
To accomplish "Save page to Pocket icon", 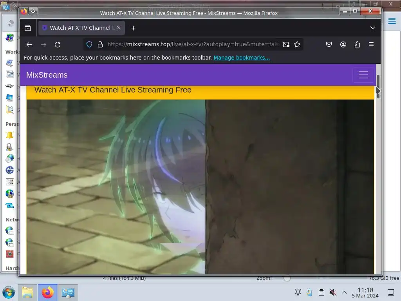I will click(329, 45).
